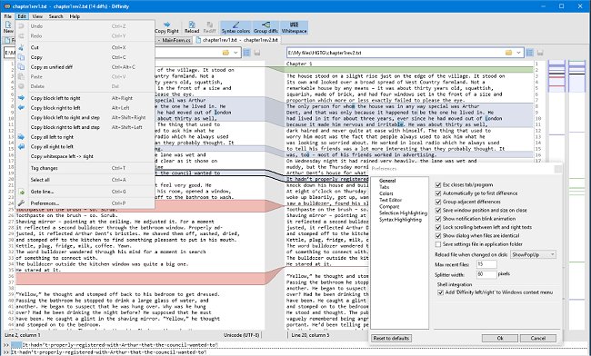
Task: Click Cancel in Preferences dialog
Action: 538,339
